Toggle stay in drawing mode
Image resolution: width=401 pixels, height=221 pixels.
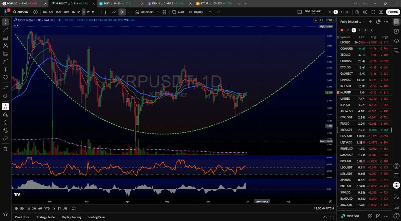pos(5,114)
